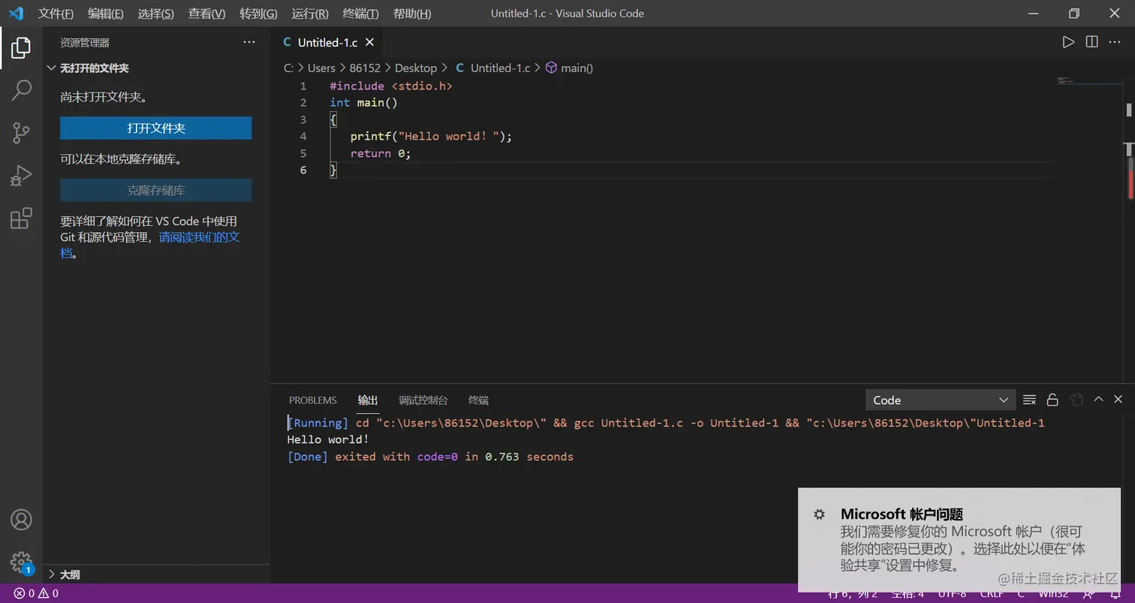The width and height of the screenshot is (1135, 603).
Task: Split the editor to the right
Action: (x=1091, y=42)
